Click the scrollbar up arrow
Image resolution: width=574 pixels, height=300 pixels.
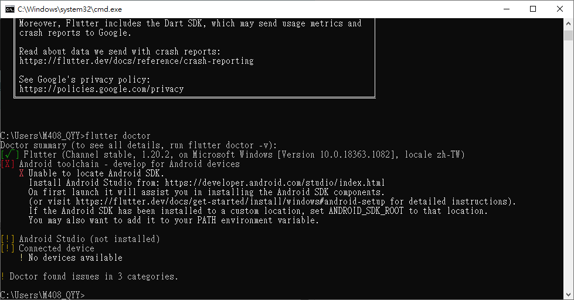coord(568,23)
